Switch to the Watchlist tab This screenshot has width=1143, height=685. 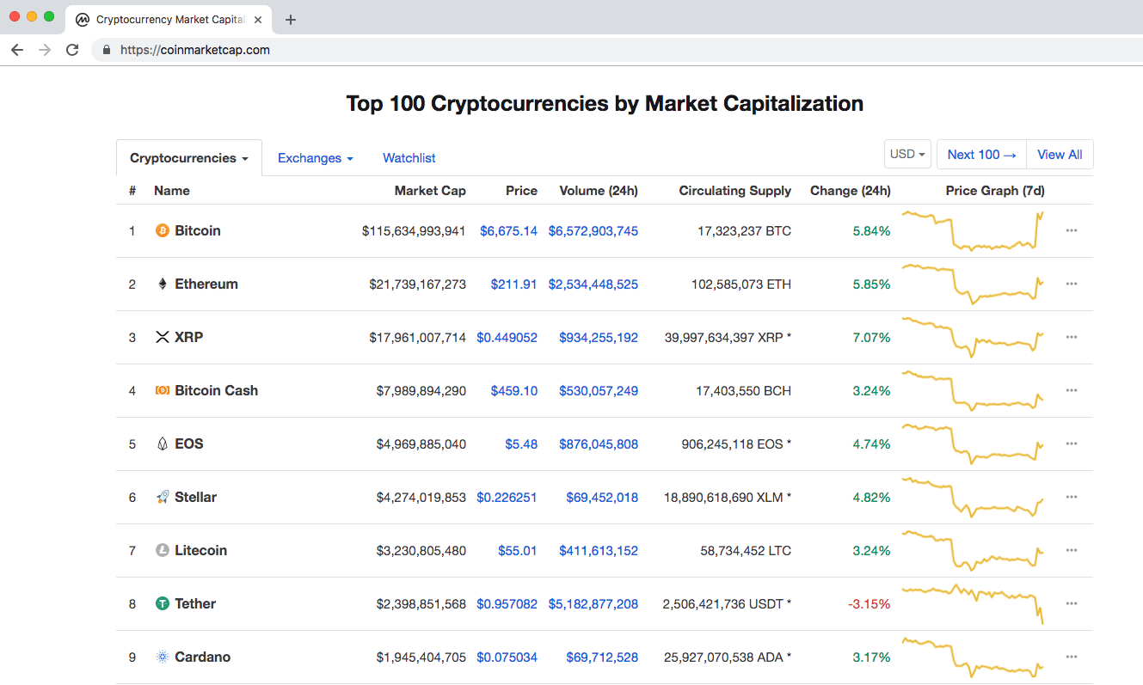coord(409,158)
